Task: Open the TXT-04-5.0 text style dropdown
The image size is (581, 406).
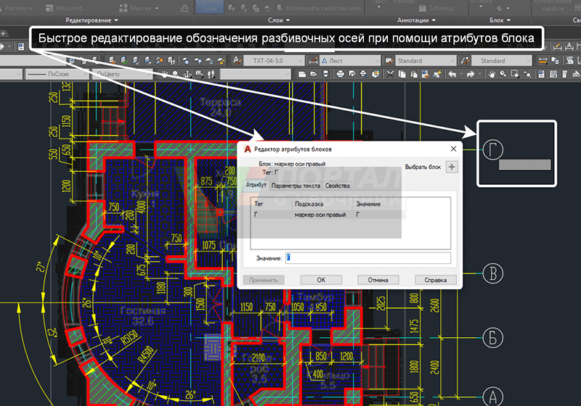Action: click(274, 61)
